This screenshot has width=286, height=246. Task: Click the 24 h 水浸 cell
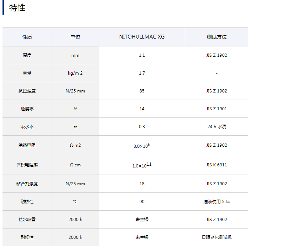217,127
